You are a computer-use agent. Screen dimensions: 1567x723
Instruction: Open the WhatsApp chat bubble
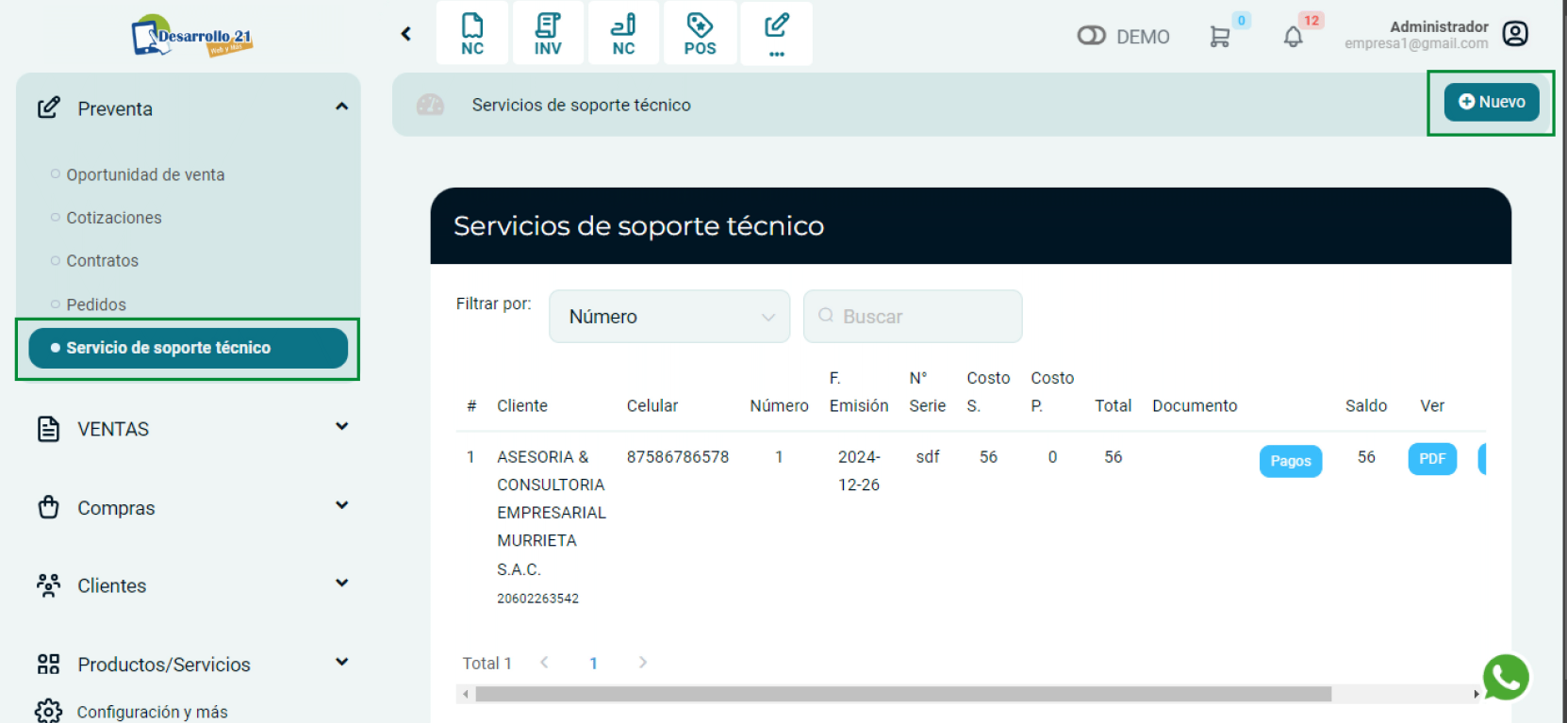point(1505,677)
